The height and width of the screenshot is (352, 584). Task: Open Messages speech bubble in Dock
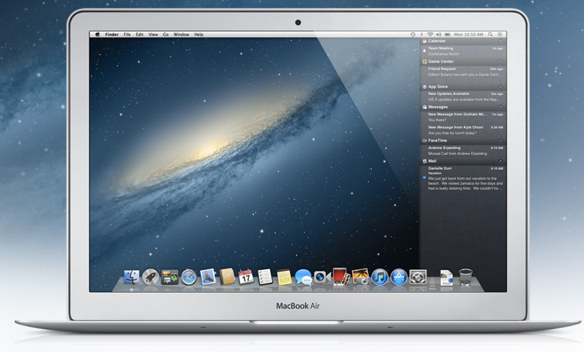coord(303,277)
